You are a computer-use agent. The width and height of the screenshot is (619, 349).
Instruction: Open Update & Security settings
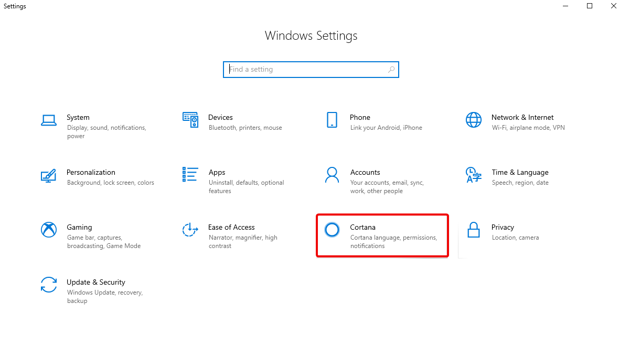(x=96, y=282)
